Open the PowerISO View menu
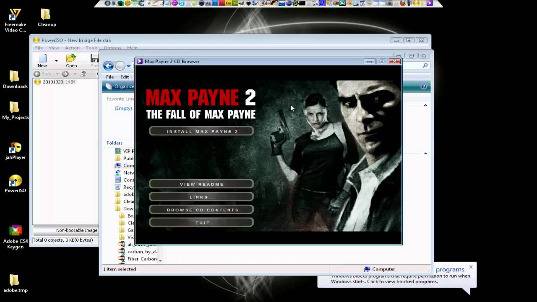Viewport: 537px width, 302px height. pyautogui.click(x=54, y=48)
